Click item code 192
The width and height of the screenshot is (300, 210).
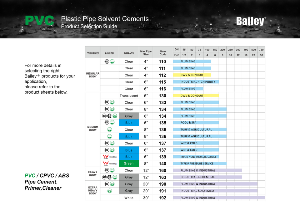coord(162,198)
